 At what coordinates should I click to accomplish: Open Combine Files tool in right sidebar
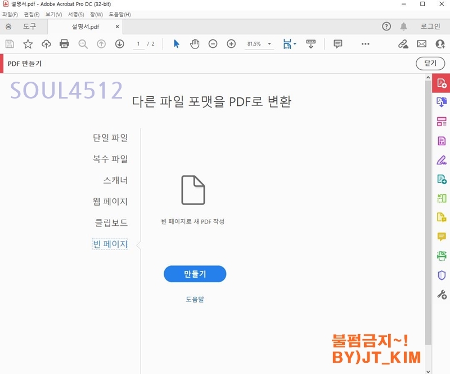point(442,102)
